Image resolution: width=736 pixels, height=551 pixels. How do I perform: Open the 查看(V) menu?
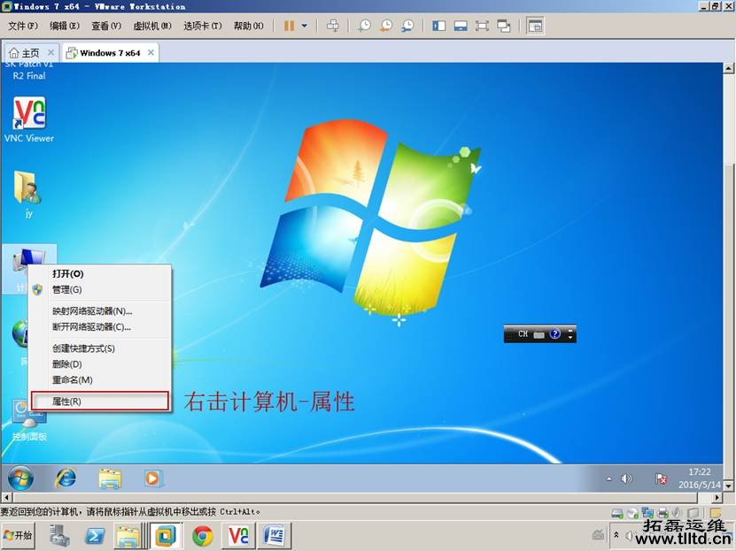[106, 26]
